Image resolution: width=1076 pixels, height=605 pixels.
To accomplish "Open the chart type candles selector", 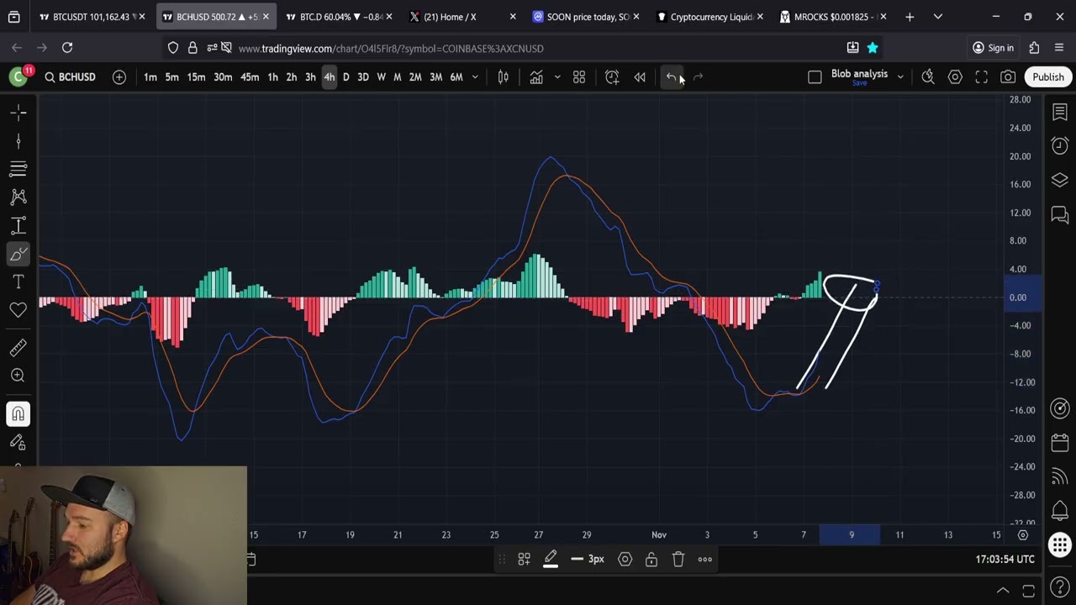I will (503, 77).
